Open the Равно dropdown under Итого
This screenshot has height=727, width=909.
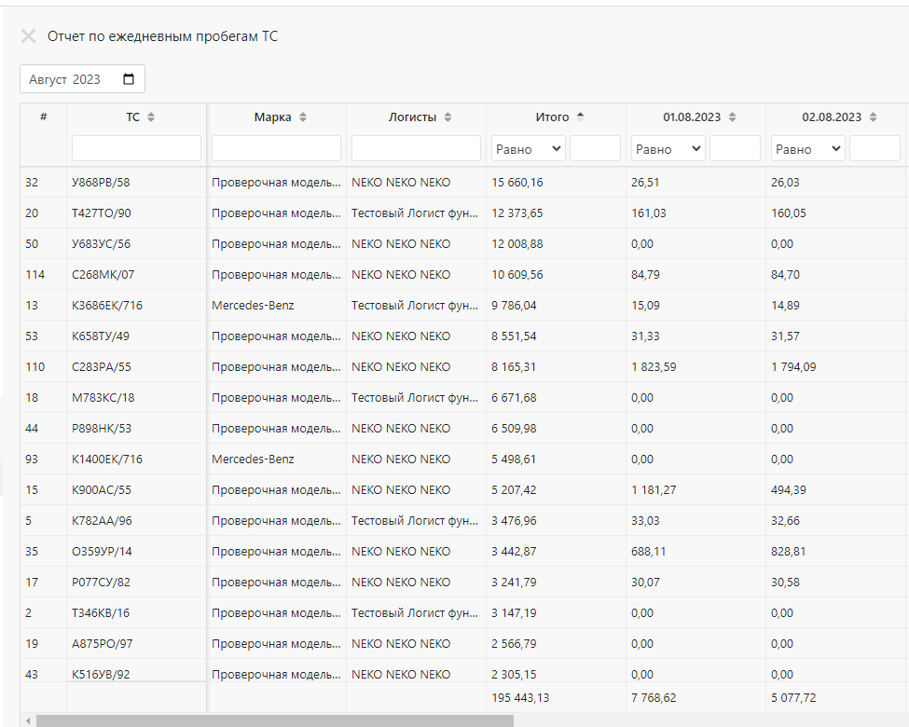point(528,148)
